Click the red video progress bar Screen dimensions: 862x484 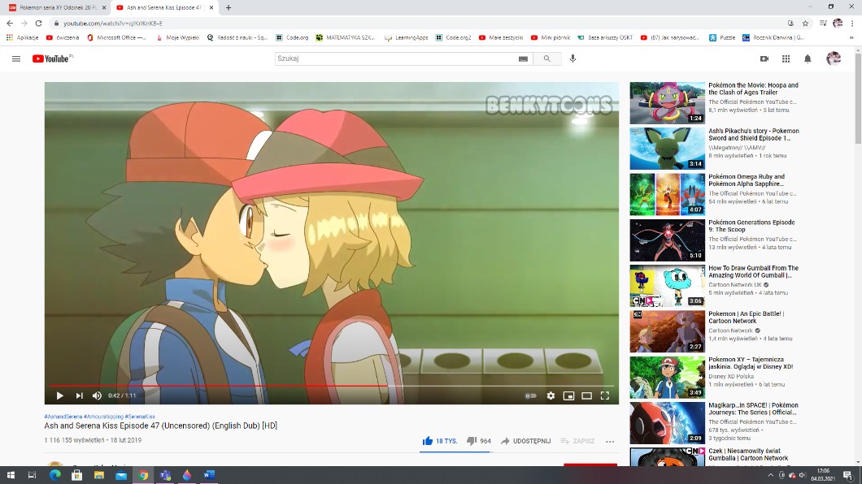coord(244,386)
